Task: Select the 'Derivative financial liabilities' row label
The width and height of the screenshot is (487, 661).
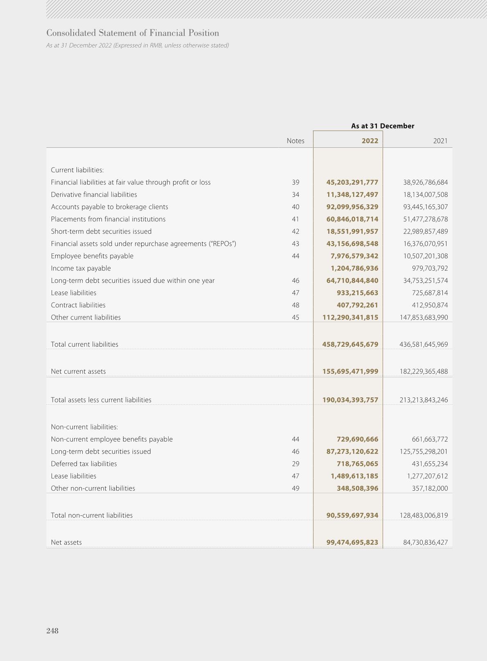Action: click(94, 195)
